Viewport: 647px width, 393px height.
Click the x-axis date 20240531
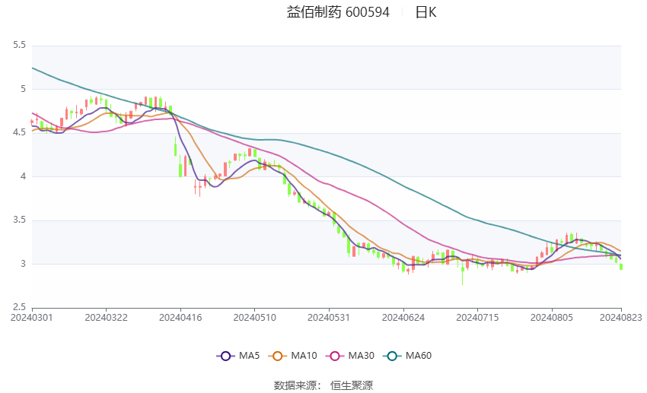[x=329, y=318]
